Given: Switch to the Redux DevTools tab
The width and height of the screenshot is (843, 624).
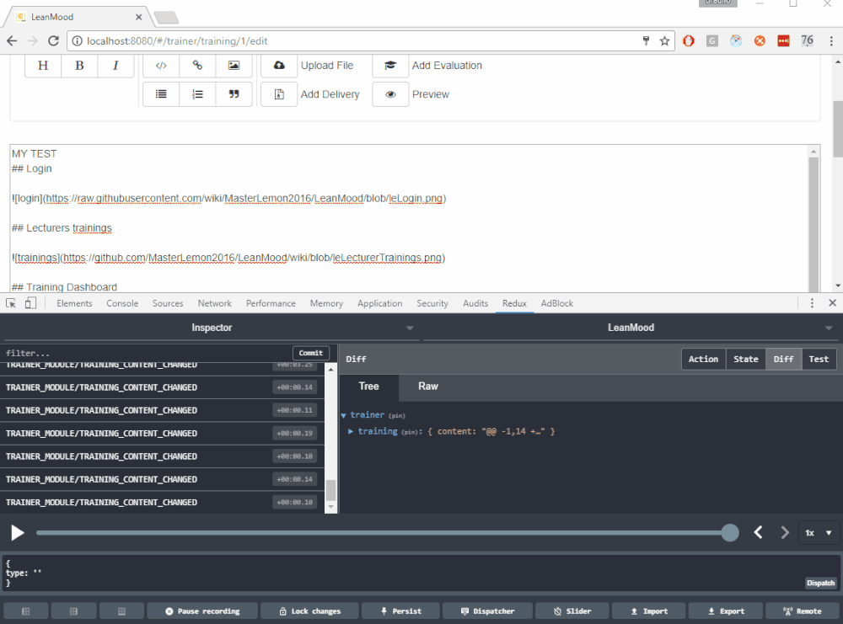Looking at the screenshot, I should point(514,303).
